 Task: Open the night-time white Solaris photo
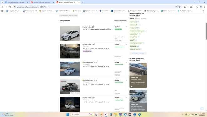[70, 104]
